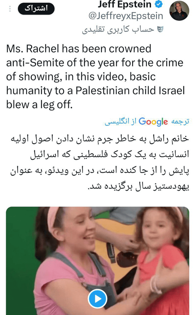Click the حساب کاربری تقلیدی parody label

118,29
